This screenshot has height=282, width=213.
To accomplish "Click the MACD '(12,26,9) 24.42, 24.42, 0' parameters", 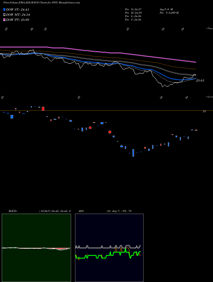I will coord(55,211).
